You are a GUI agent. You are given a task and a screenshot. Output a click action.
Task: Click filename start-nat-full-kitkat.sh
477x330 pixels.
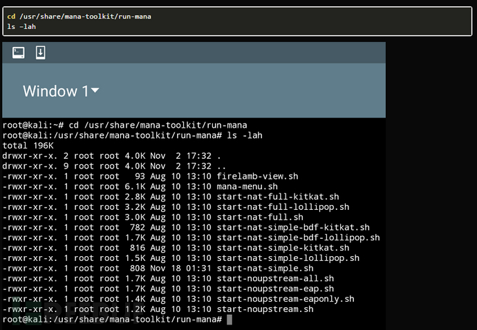tap(278, 197)
